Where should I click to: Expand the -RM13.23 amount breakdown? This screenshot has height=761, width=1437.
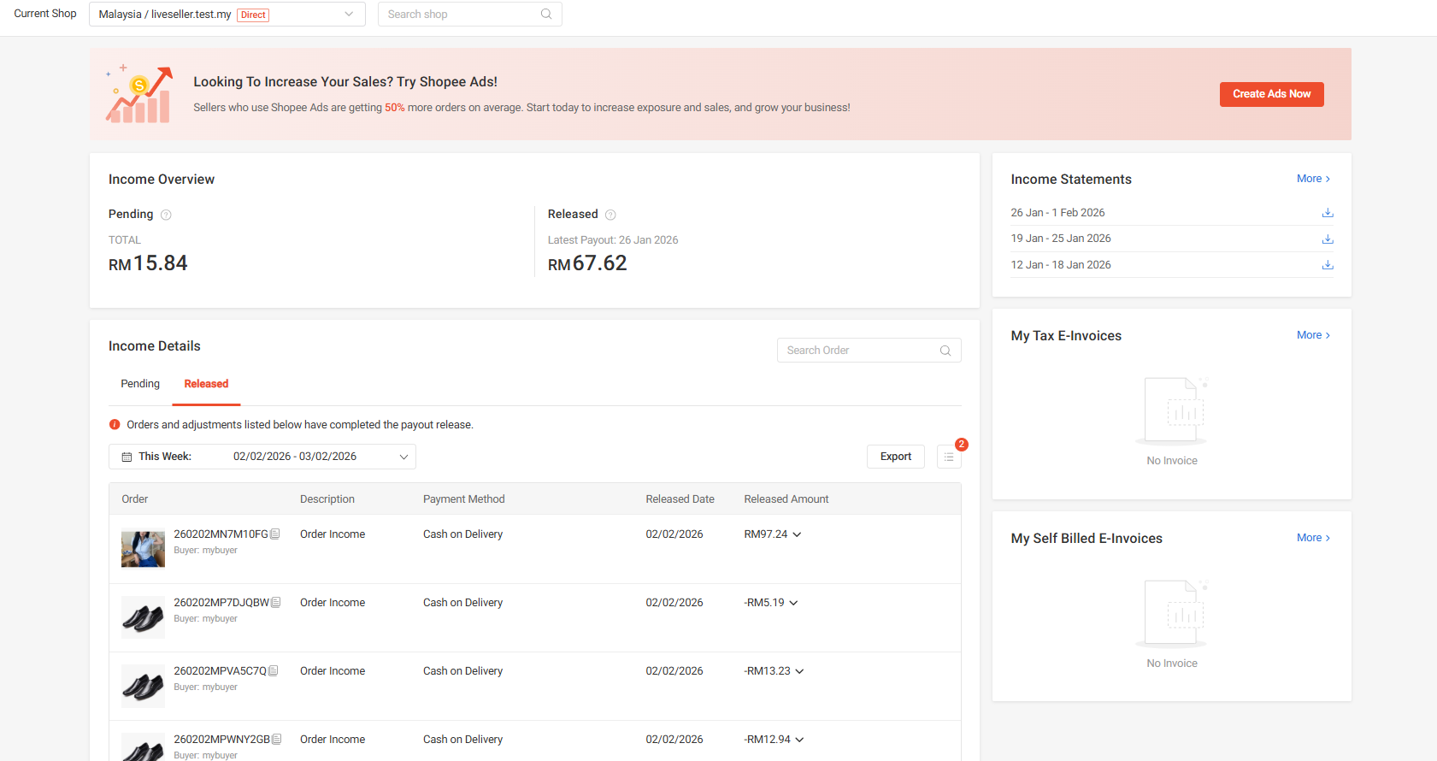pos(799,671)
